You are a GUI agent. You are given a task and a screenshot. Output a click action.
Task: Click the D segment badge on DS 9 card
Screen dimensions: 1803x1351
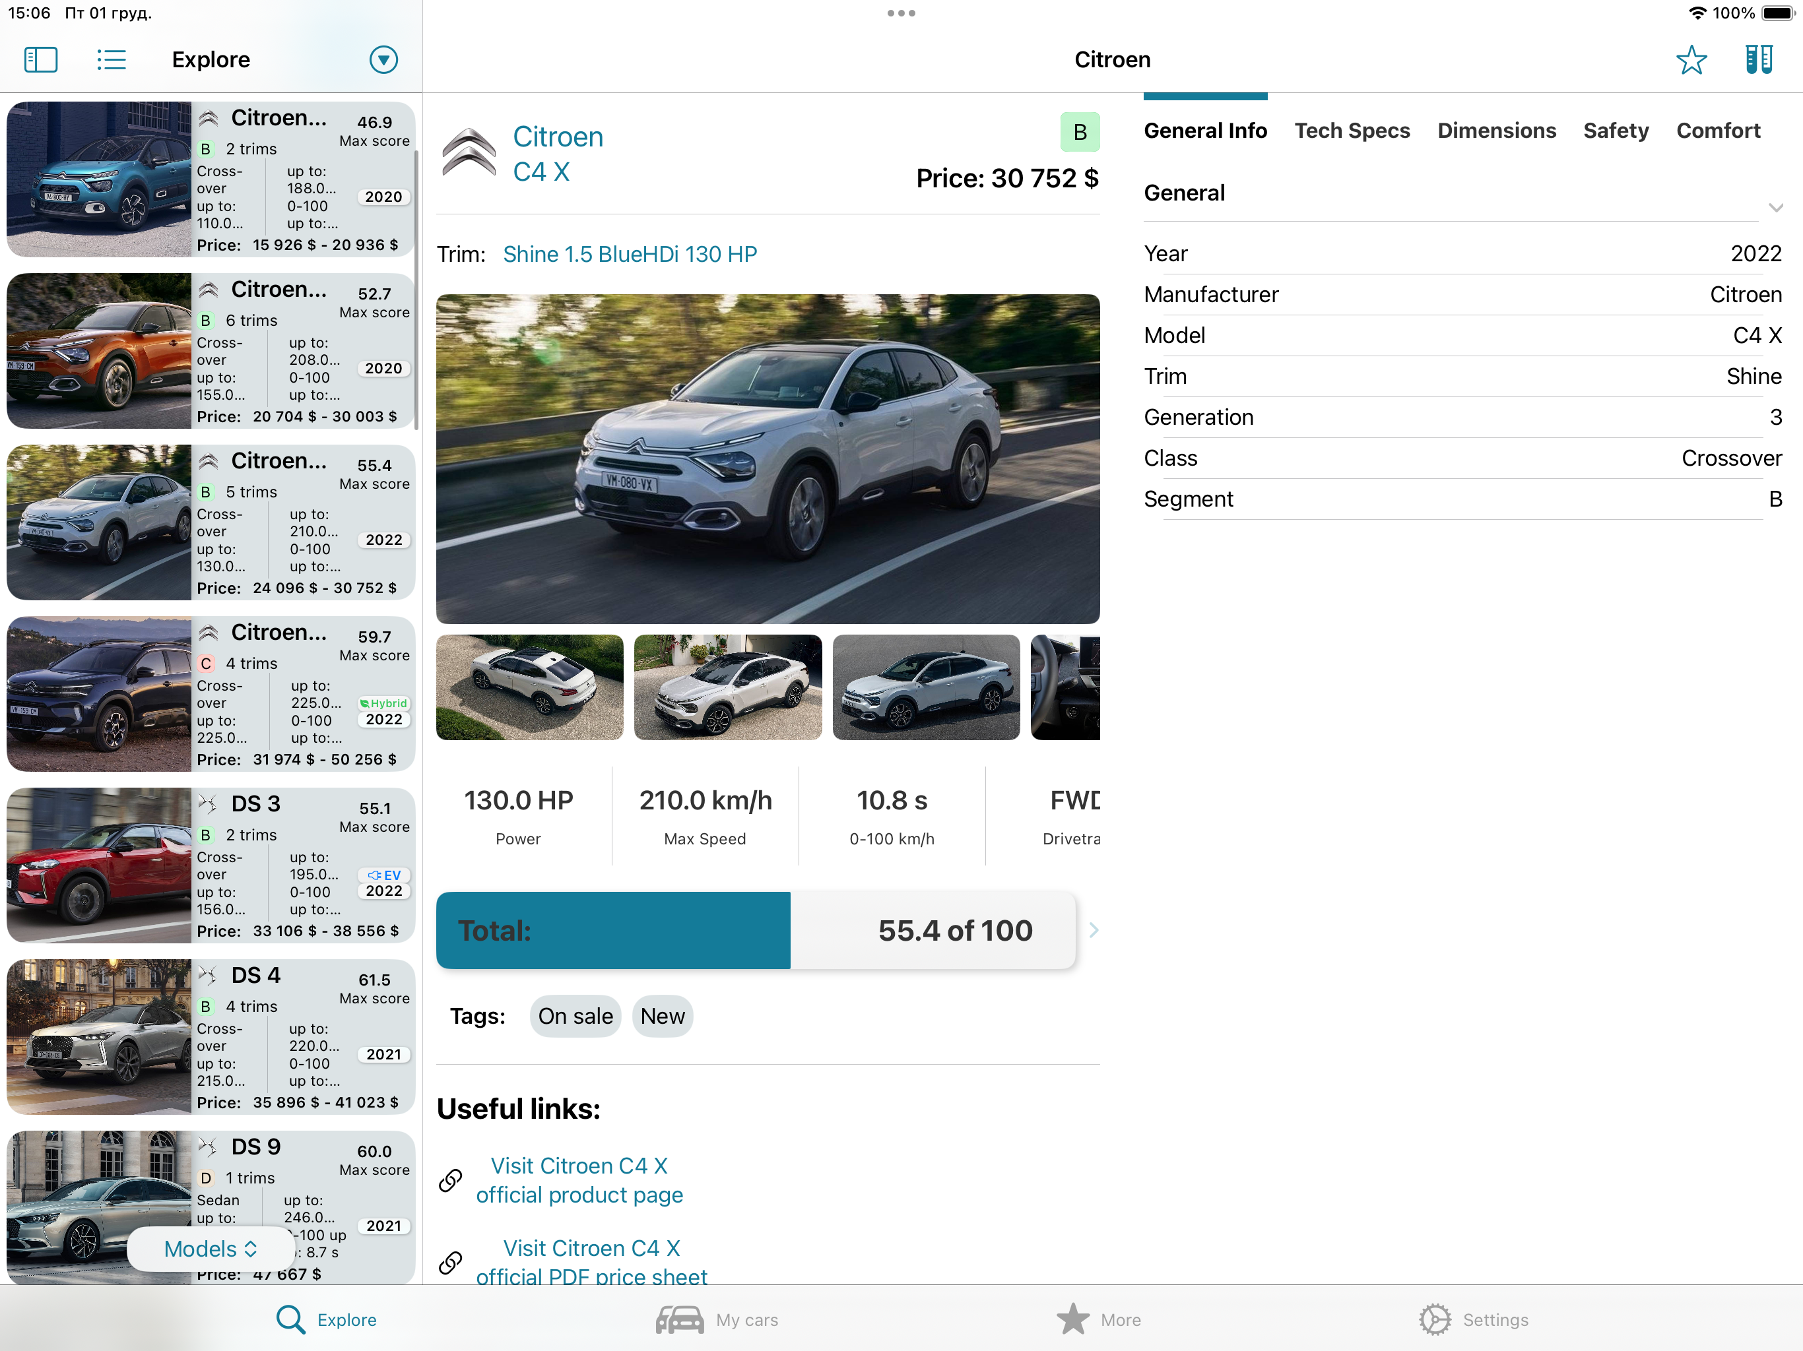point(206,1178)
